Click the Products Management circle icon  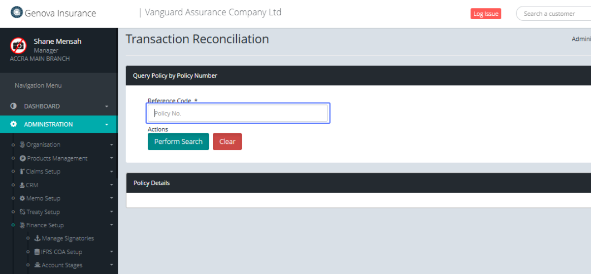[x=23, y=158]
